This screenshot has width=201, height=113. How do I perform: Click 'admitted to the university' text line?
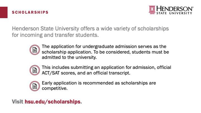69,57
